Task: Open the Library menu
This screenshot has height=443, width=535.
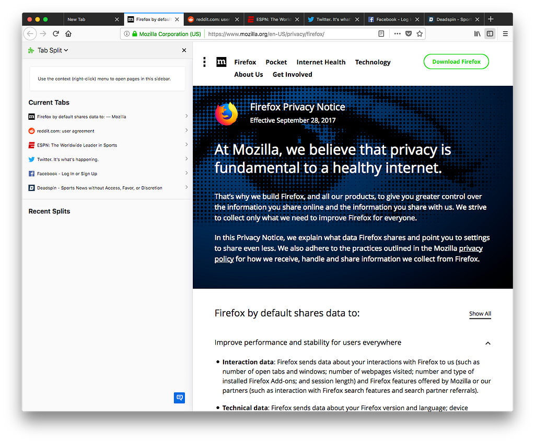Action: [x=478, y=34]
